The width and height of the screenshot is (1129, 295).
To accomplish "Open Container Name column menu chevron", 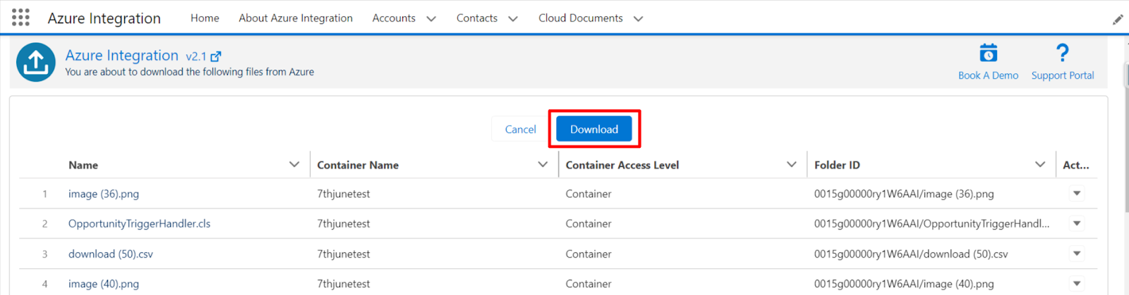I will click(x=543, y=164).
